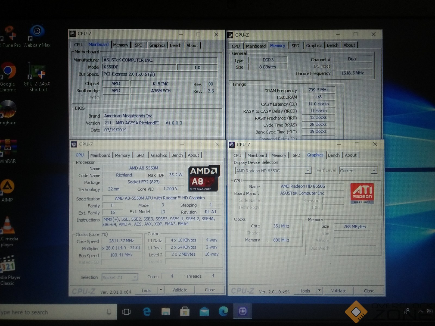
Task: Click Tools button in Graphics window
Action: pos(305,291)
